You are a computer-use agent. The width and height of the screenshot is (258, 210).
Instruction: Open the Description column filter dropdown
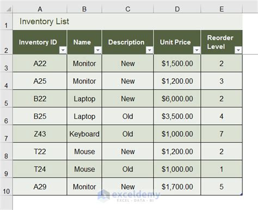(150, 50)
